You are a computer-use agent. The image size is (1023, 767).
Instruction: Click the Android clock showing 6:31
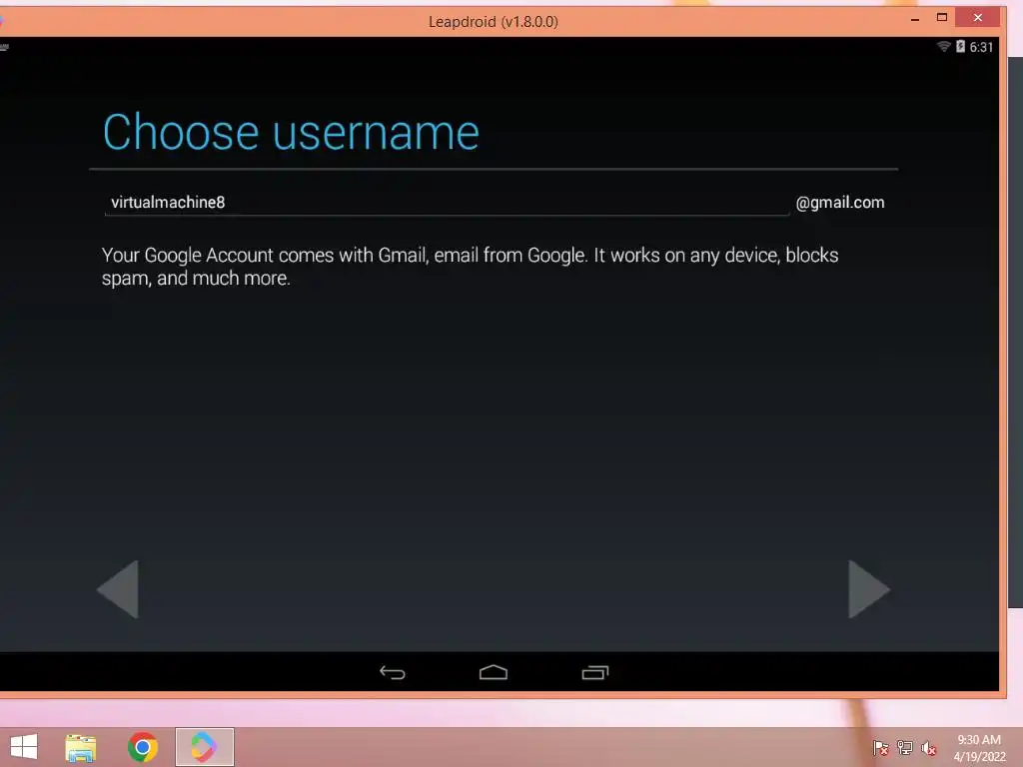pyautogui.click(x=981, y=47)
